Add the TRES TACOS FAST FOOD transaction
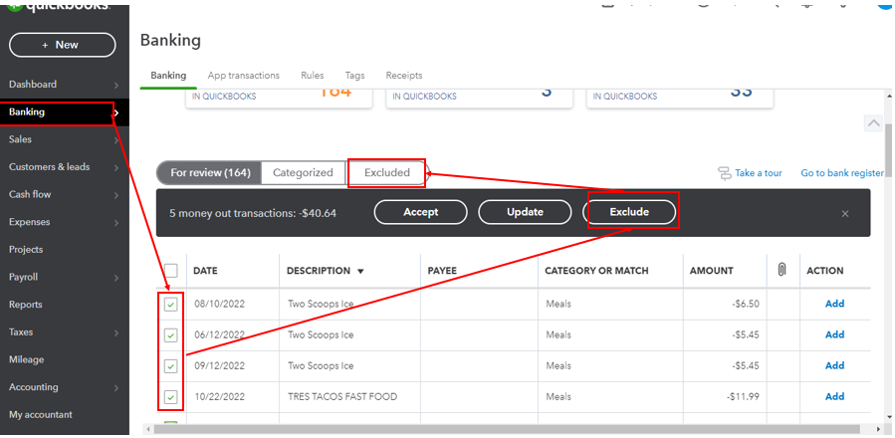This screenshot has width=895, height=438. (834, 396)
